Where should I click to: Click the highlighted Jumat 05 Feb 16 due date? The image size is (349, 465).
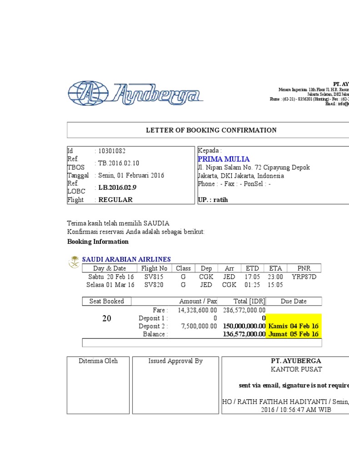pos(293,334)
